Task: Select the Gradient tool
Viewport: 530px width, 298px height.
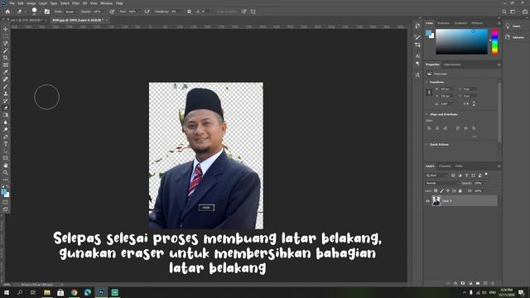Action: [6, 115]
